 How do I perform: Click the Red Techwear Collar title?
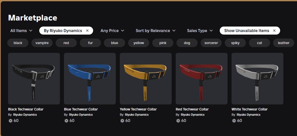[192, 109]
